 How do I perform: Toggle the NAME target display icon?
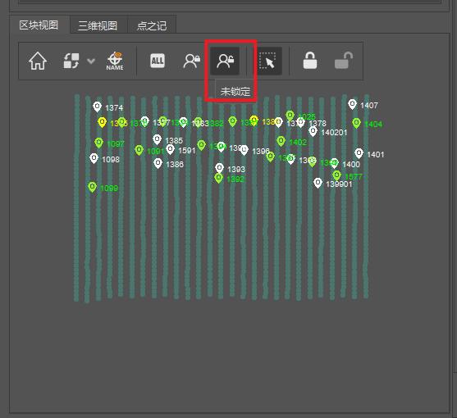tap(115, 61)
